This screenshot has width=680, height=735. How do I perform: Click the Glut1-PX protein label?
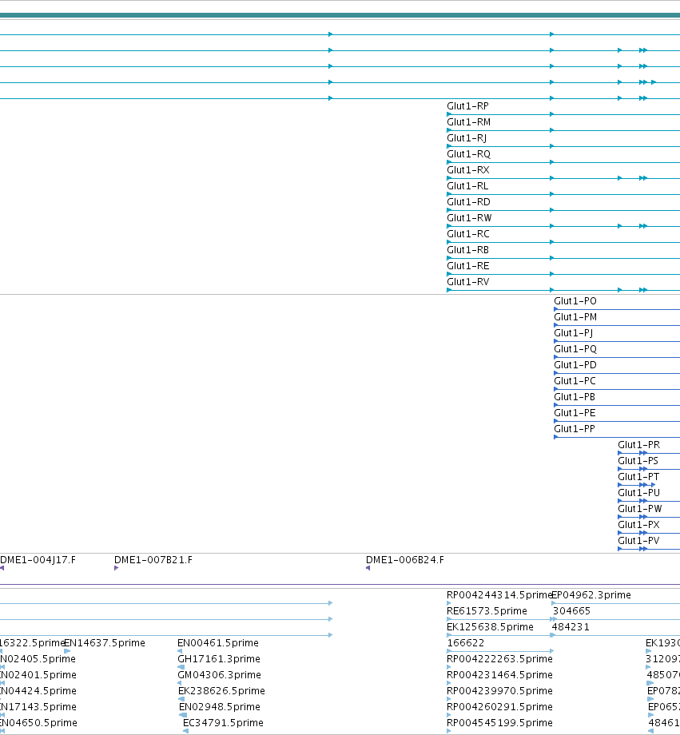(x=638, y=524)
